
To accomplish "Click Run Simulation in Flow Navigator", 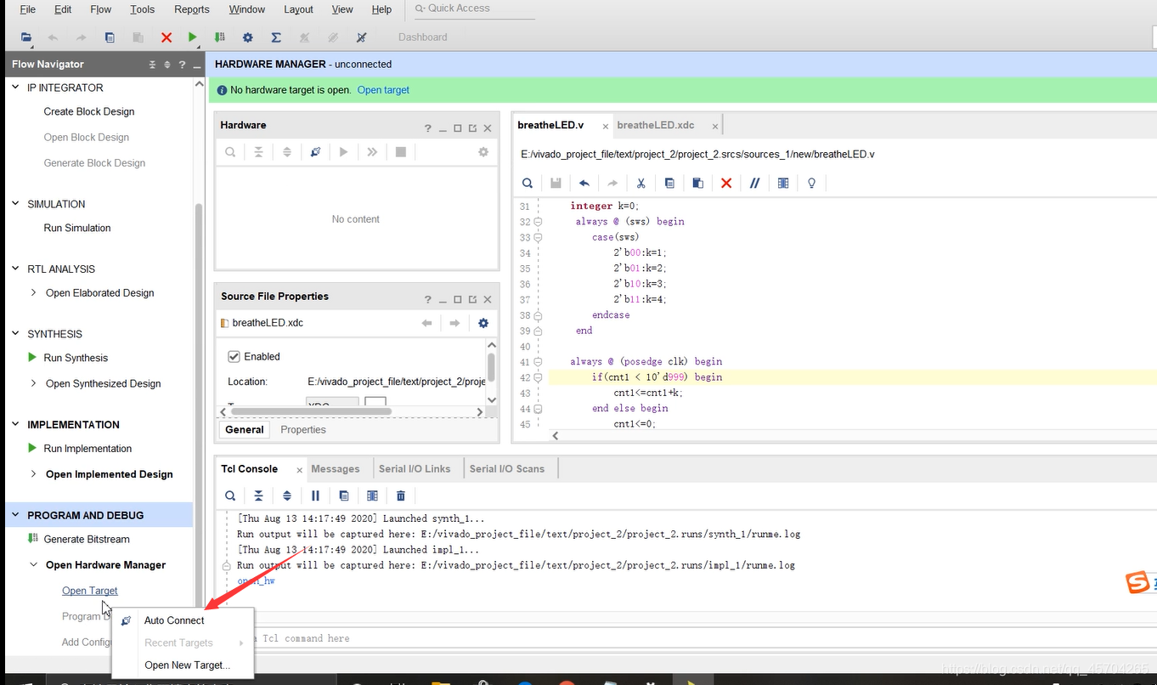I will click(x=77, y=228).
